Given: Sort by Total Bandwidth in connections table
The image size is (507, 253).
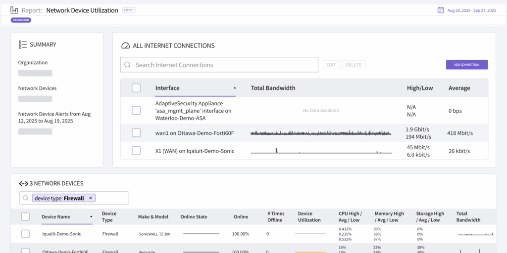Looking at the screenshot, I should click(273, 88).
